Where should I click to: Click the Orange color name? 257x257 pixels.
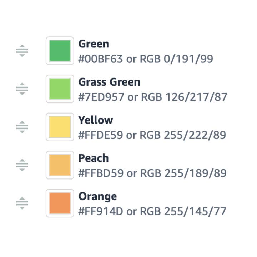97,196
